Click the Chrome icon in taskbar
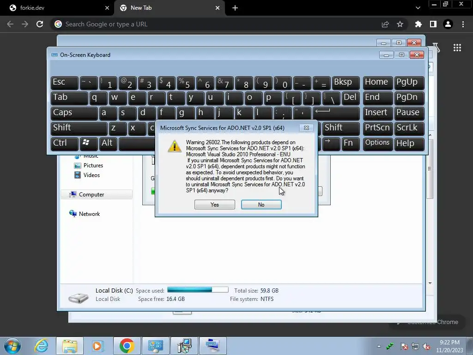 (127, 346)
